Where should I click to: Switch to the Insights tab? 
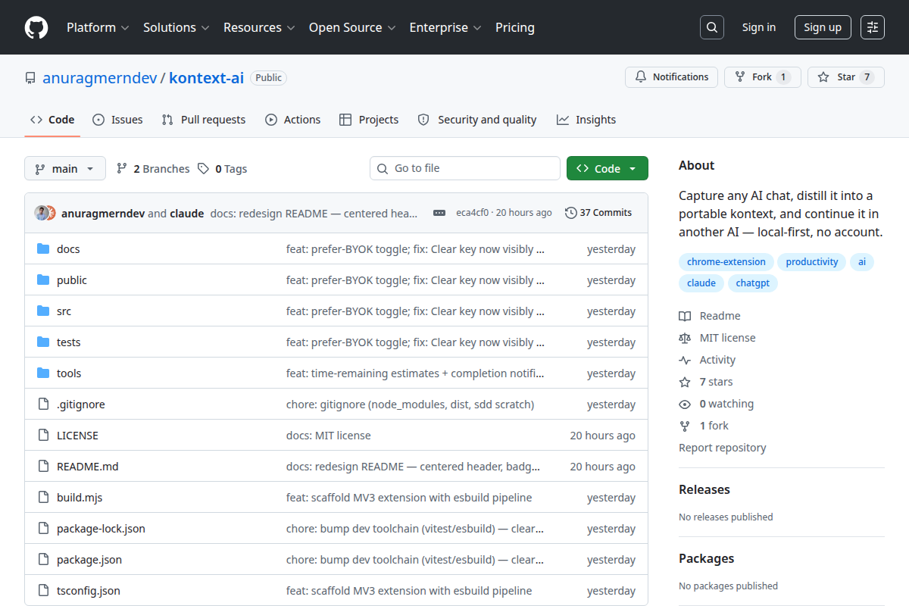pos(586,120)
